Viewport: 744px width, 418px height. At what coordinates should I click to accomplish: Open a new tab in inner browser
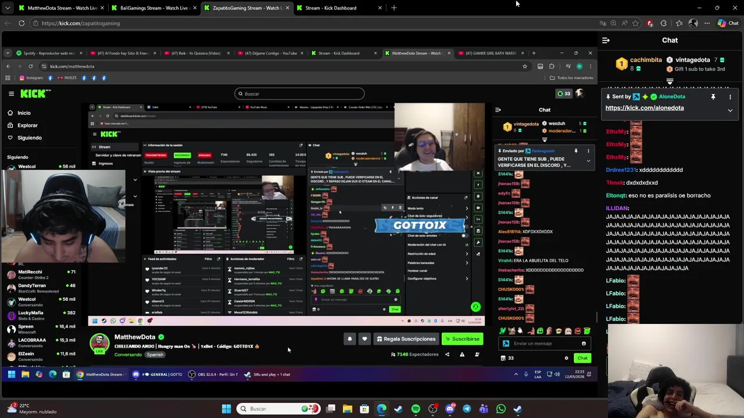pyautogui.click(x=534, y=53)
